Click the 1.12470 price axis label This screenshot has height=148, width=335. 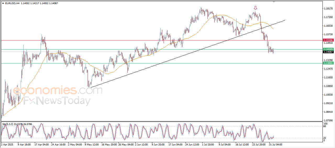click(x=328, y=69)
